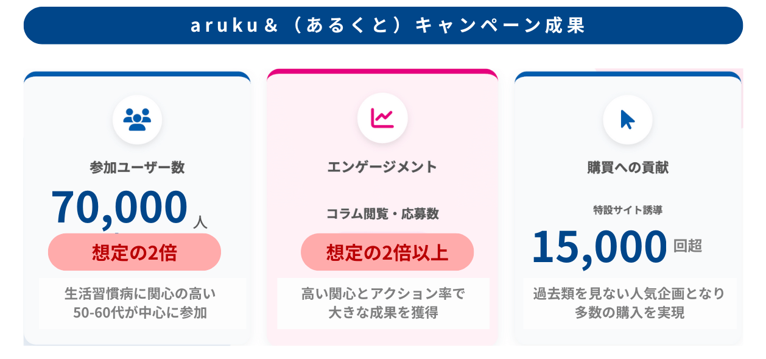The image size is (766, 359).
Task: Select the 購買への貢献 heading
Action: coord(628,168)
